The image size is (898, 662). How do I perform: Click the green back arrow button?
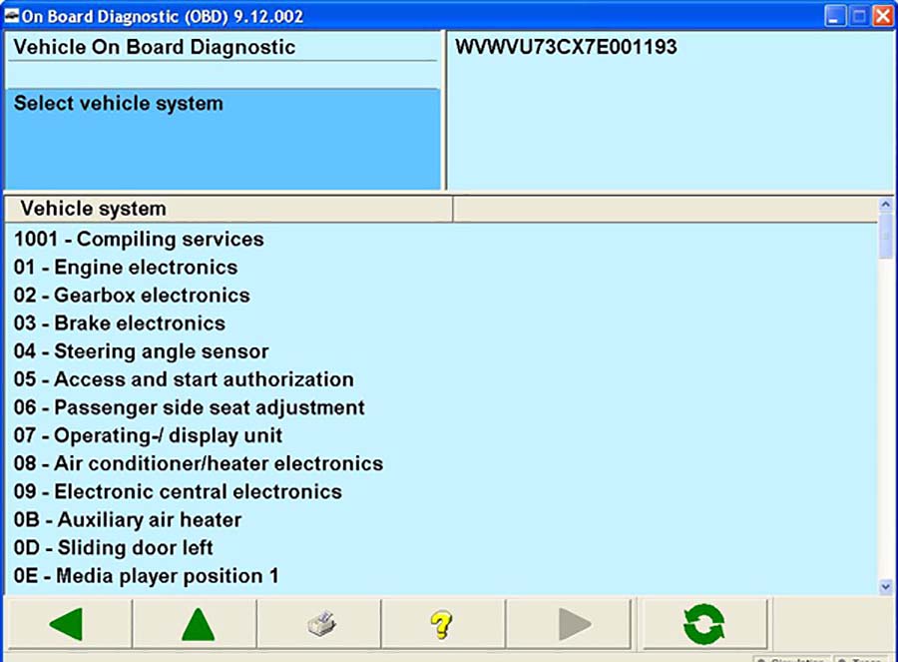[x=67, y=625]
